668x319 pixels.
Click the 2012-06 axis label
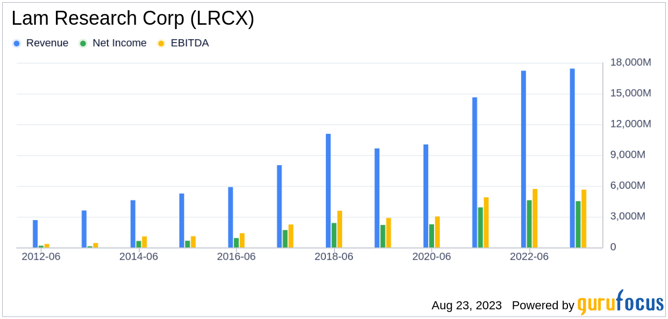click(x=41, y=257)
